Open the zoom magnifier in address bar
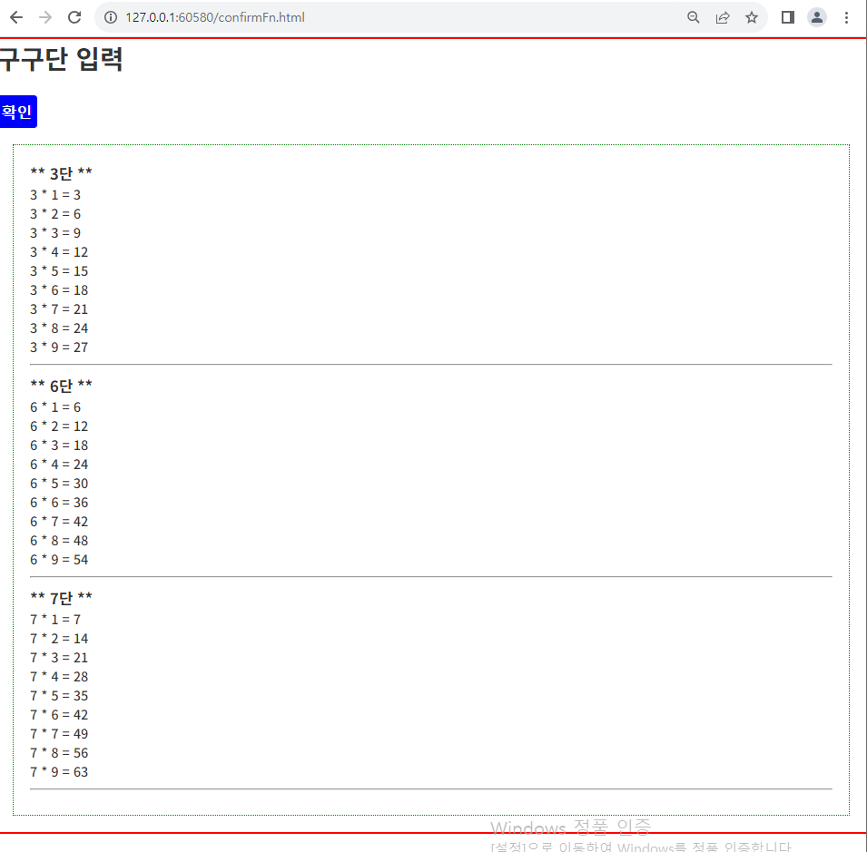 pos(694,17)
